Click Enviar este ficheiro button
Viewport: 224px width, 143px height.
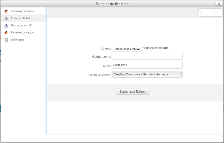pyautogui.click(x=133, y=91)
